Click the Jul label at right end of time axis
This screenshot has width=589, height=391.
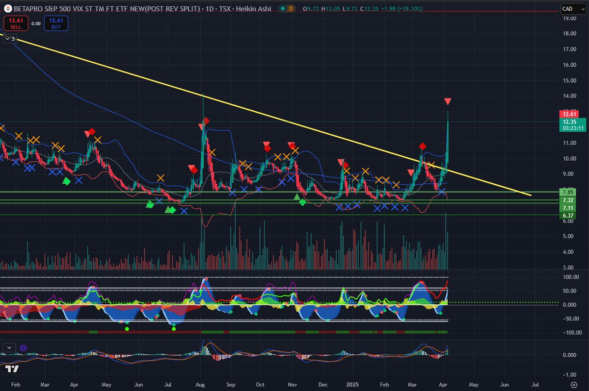535,385
